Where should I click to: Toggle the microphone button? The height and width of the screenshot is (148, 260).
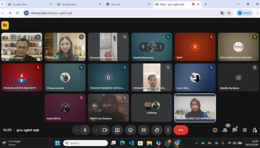[x=85, y=130]
